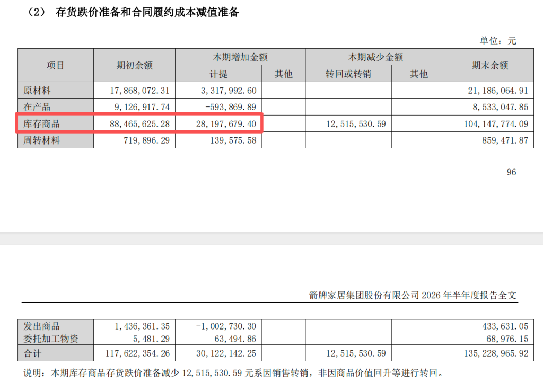The width and height of the screenshot is (543, 382).
Task: Select the page header 箭牌家居集团股份有限公司 2026 年半年度报告全文
Action: pyautogui.click(x=413, y=295)
